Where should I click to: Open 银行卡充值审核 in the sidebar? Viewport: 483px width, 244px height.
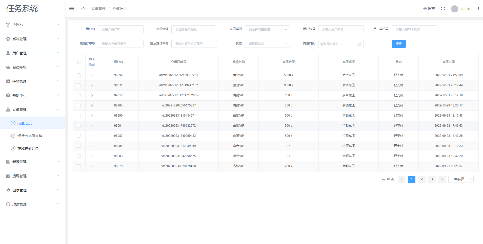click(30, 136)
